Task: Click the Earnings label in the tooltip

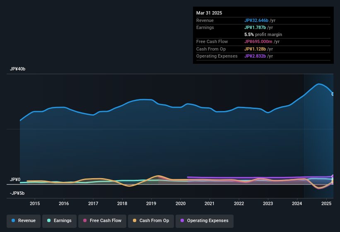Action: pyautogui.click(x=205, y=27)
